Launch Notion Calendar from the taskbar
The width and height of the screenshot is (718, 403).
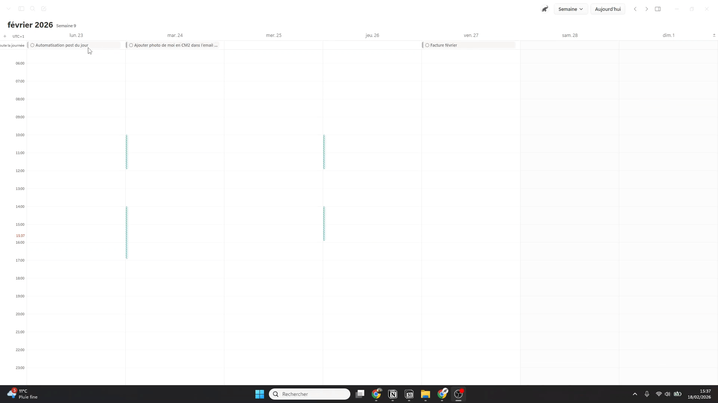tap(409, 394)
